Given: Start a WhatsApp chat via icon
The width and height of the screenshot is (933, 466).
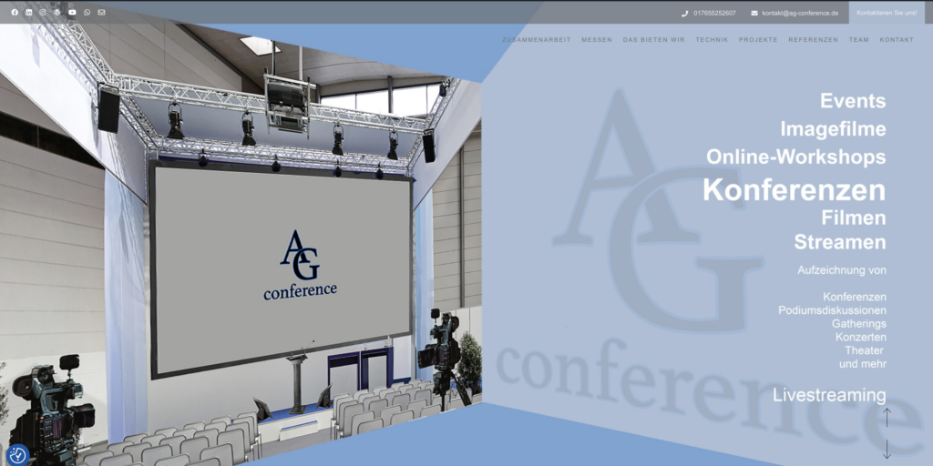Looking at the screenshot, I should tap(87, 13).
